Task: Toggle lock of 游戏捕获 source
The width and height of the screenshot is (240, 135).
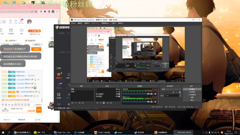Action: pyautogui.click(x=119, y=96)
